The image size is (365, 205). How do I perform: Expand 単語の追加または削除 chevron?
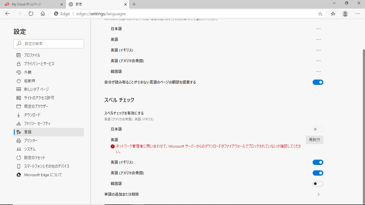pos(318,194)
